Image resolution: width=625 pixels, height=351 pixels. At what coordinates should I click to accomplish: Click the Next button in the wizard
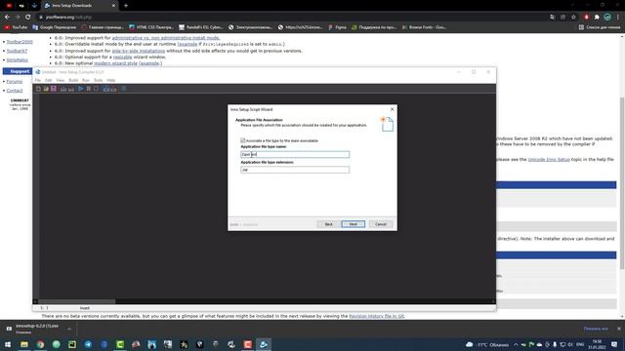click(353, 224)
